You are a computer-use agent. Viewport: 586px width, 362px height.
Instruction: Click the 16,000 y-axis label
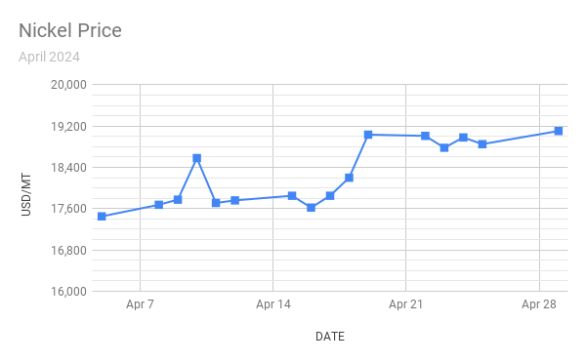[x=68, y=292]
